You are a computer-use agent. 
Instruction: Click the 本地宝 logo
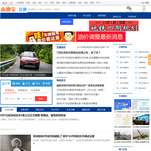coord(8,9)
